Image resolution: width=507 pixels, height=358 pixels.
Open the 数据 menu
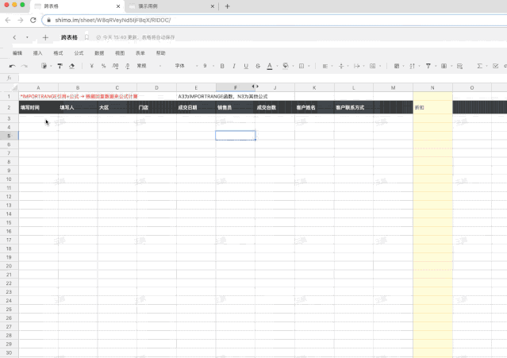click(99, 53)
